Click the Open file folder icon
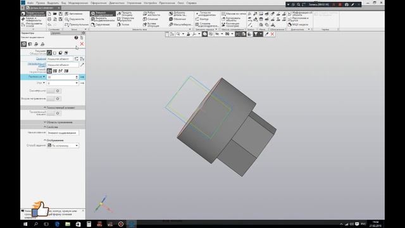Image resolution: width=405 pixels, height=228 pixels. 55,13
